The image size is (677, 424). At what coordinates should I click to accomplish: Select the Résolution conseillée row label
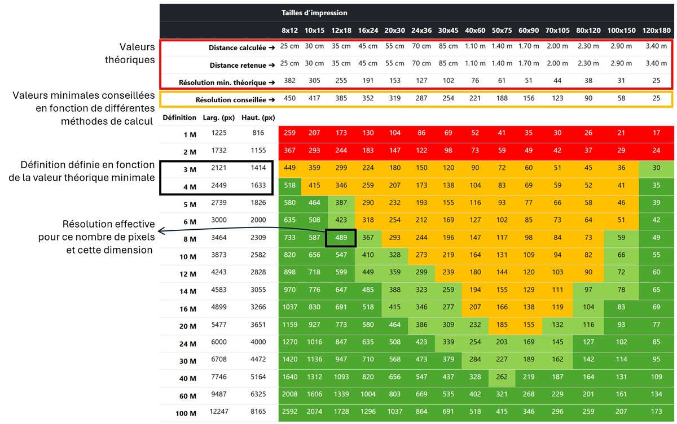(235, 100)
